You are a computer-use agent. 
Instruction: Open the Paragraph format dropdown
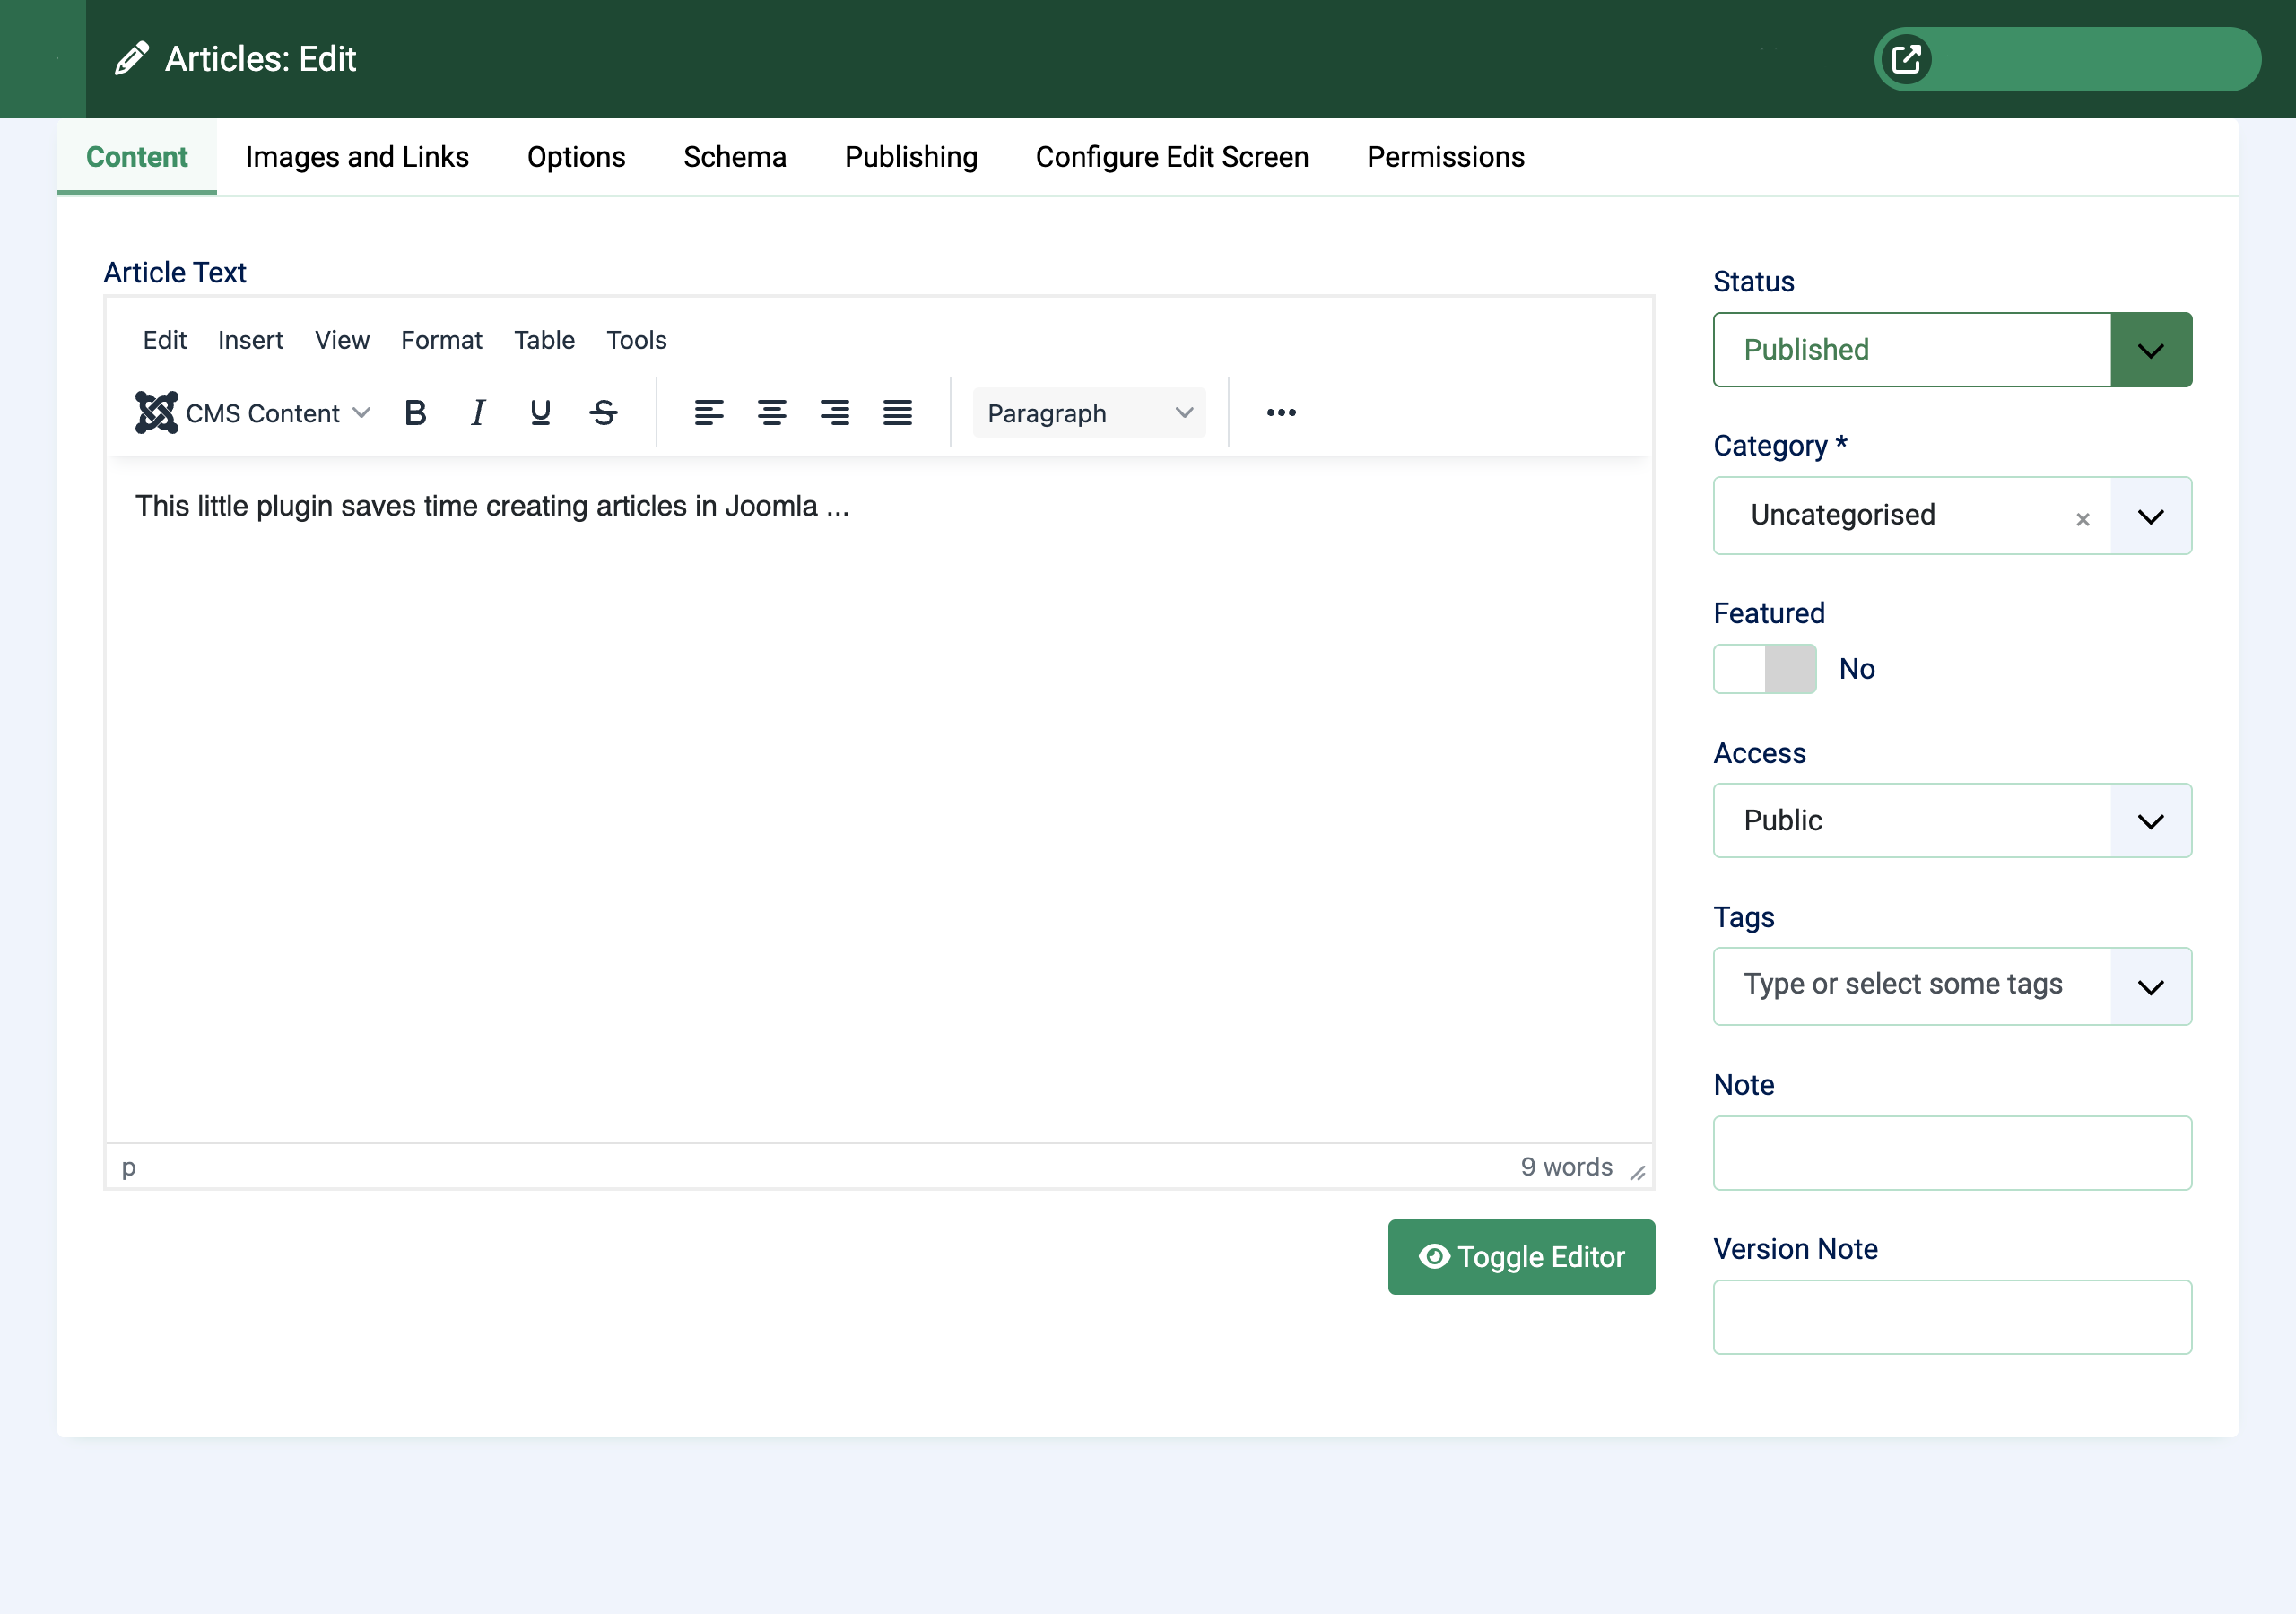click(x=1088, y=413)
